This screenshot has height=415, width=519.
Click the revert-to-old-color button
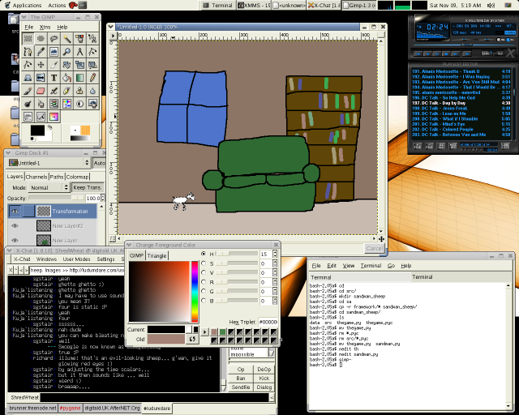coord(192,339)
